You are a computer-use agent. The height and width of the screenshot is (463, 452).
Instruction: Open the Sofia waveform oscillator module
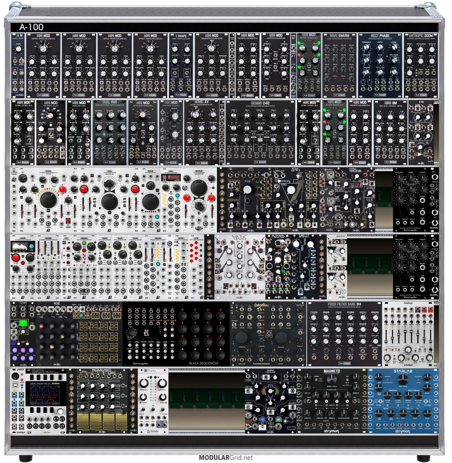click(110, 200)
